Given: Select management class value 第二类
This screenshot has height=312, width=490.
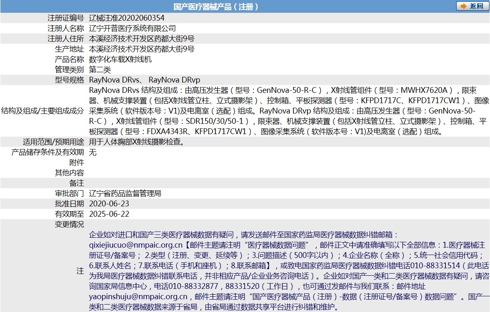Looking at the screenshot, I should click(100, 70).
